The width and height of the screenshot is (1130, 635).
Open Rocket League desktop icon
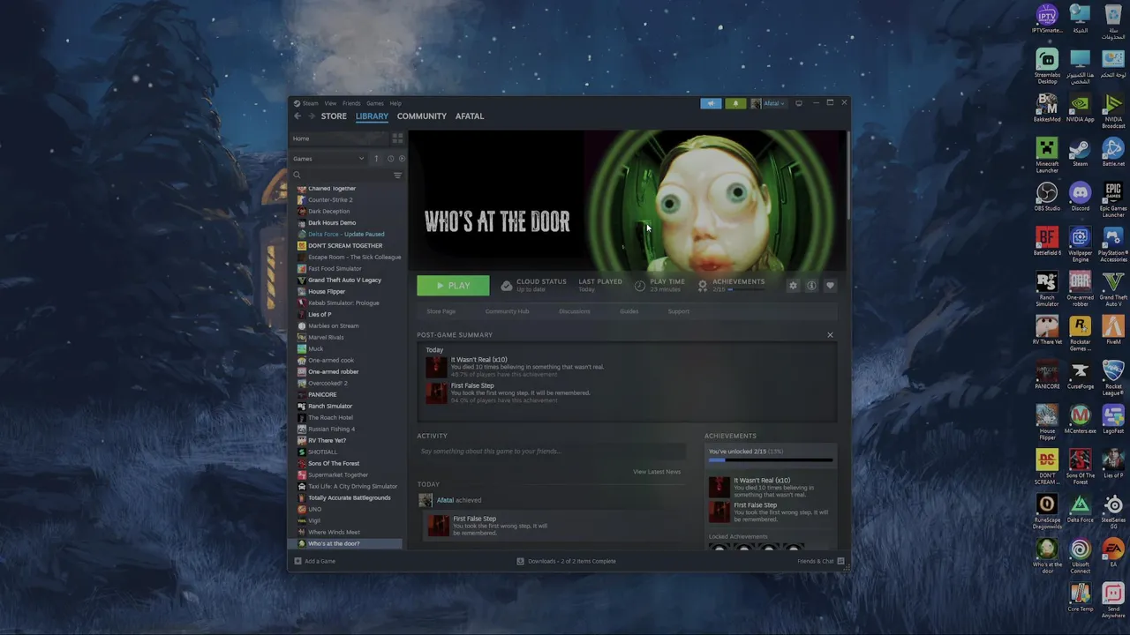pyautogui.click(x=1113, y=377)
